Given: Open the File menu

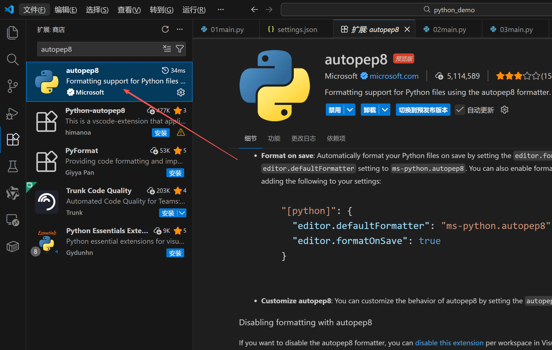Looking at the screenshot, I should tap(34, 10).
